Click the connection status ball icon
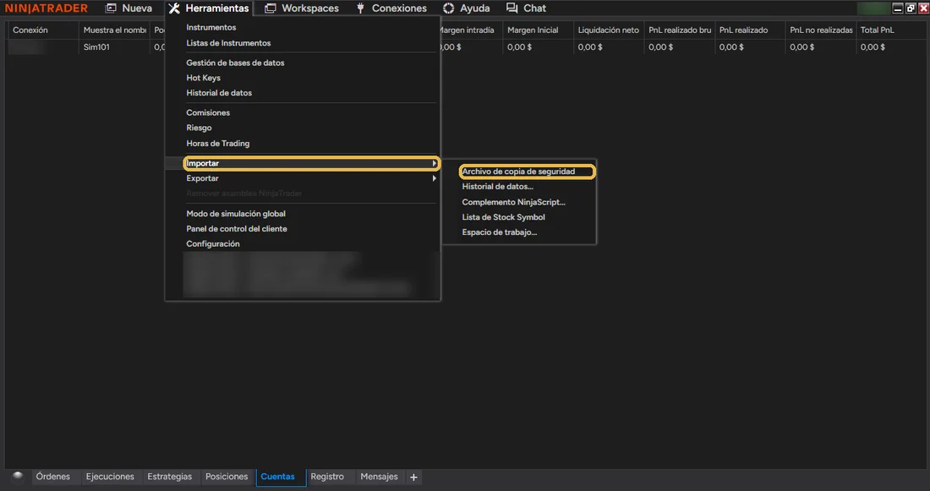The image size is (930, 491). pyautogui.click(x=18, y=476)
